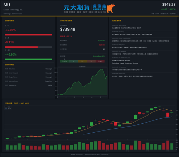Click the Strong Sell segment of rating bar

100,61
